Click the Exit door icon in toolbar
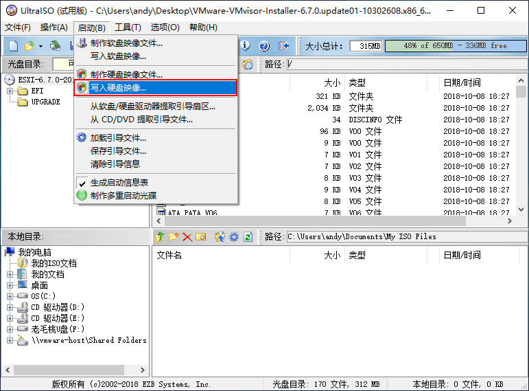 pos(284,45)
